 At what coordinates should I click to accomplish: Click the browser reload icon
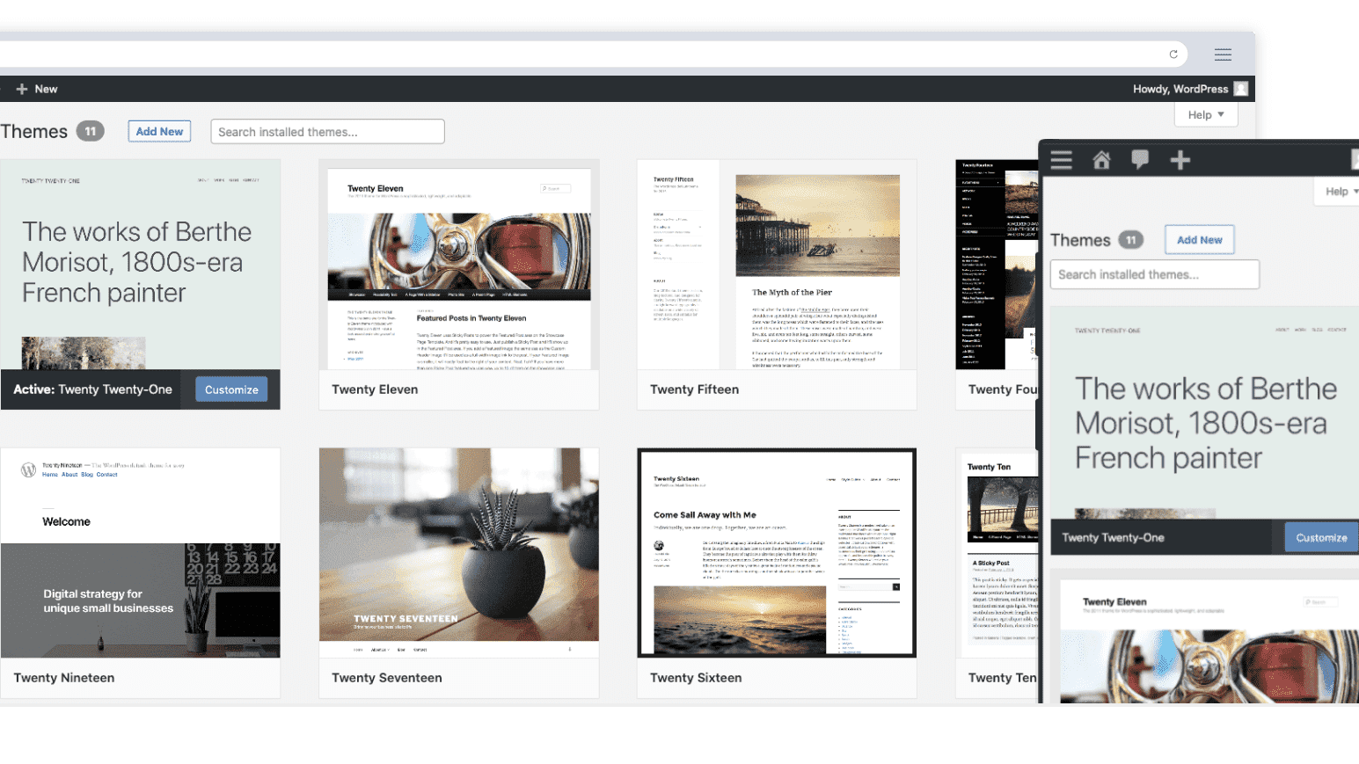pos(1173,55)
